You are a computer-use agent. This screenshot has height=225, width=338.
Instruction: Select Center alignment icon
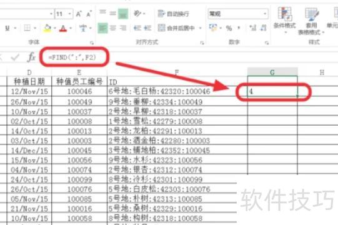pos(112,28)
